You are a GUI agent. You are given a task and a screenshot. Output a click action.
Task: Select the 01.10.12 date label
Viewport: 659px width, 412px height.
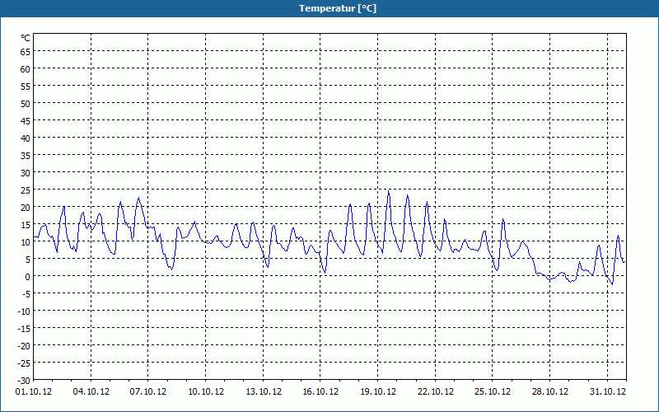(x=34, y=391)
